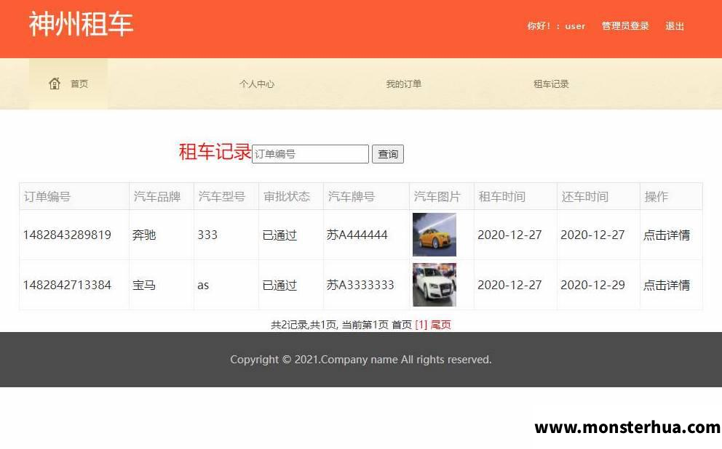Click the red 租车记录 page heading
This screenshot has height=449, width=722.
click(x=215, y=152)
